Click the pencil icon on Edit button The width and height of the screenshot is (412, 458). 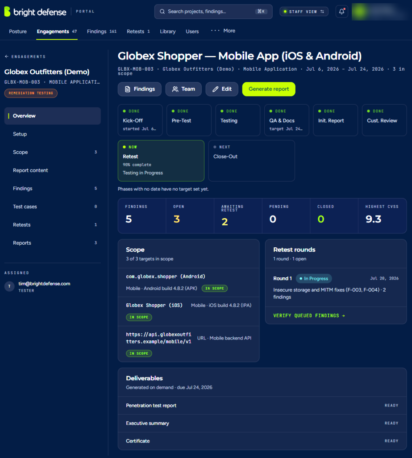[x=215, y=89]
